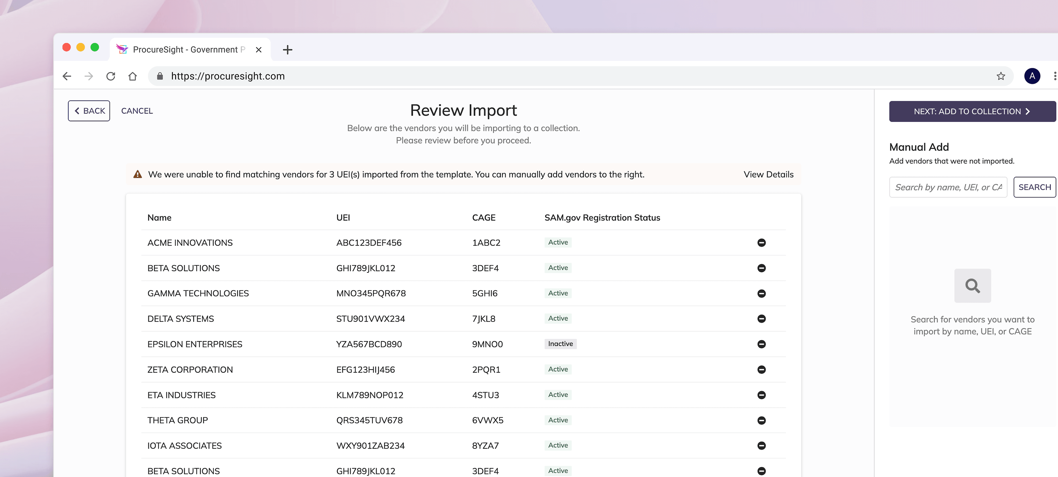Remove the THETA GROUP vendor row
1058x477 pixels.
click(761, 420)
